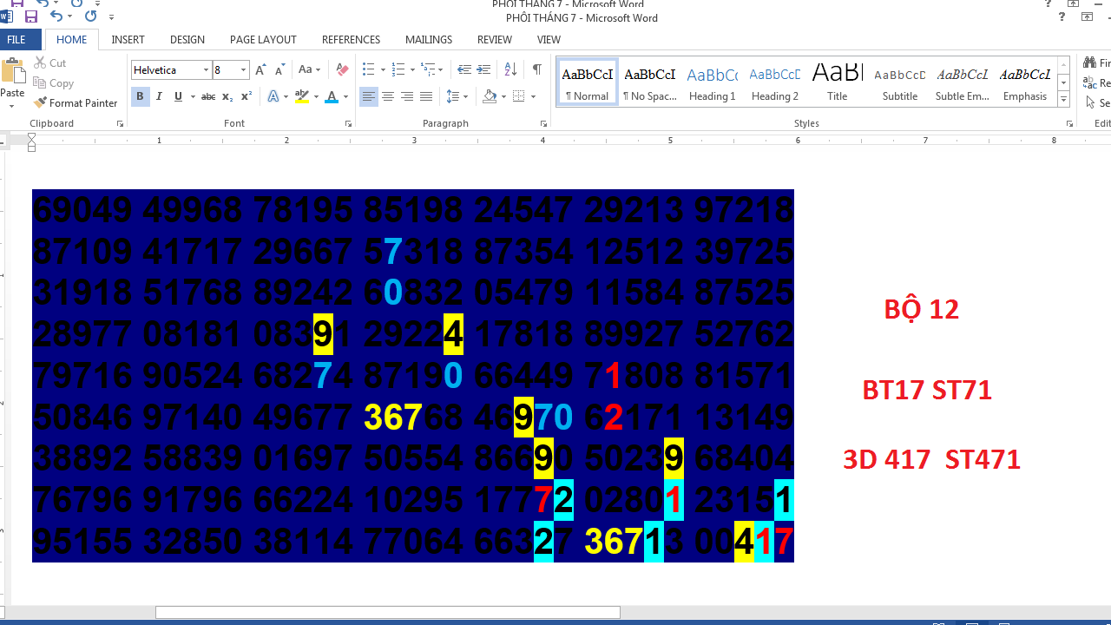Toggle Underline formatting
1111x625 pixels.
click(178, 96)
